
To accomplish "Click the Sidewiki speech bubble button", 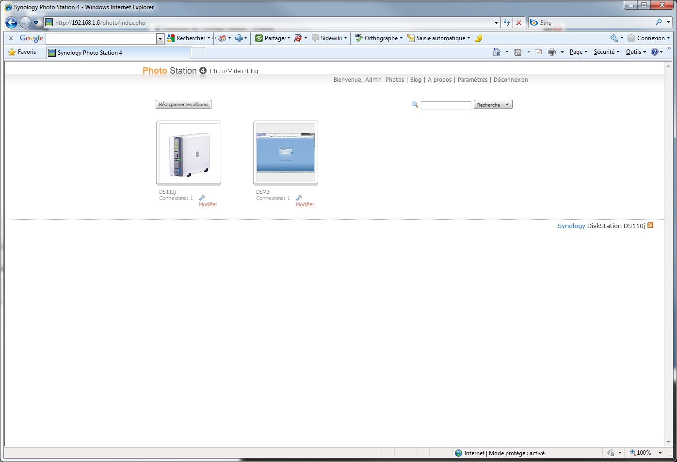I will point(329,38).
